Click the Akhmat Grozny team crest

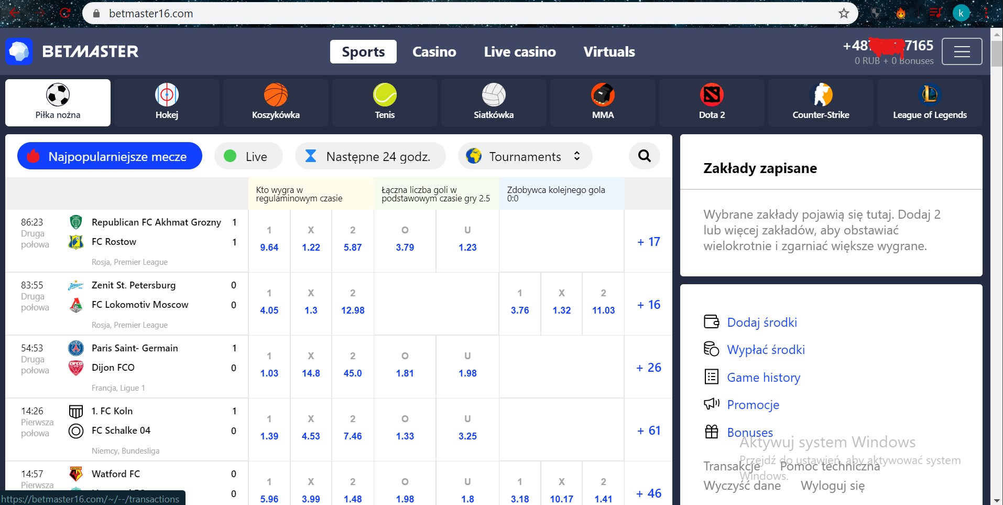point(76,222)
